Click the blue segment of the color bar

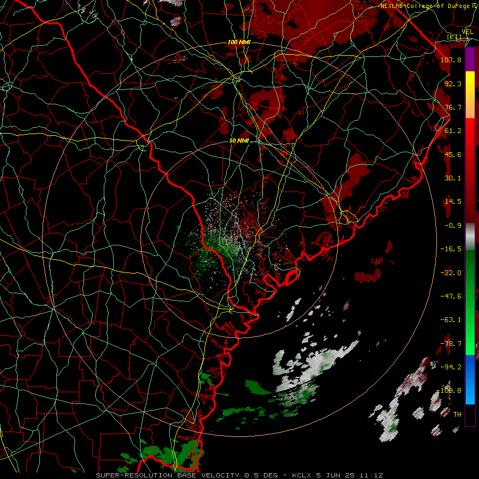(x=470, y=379)
